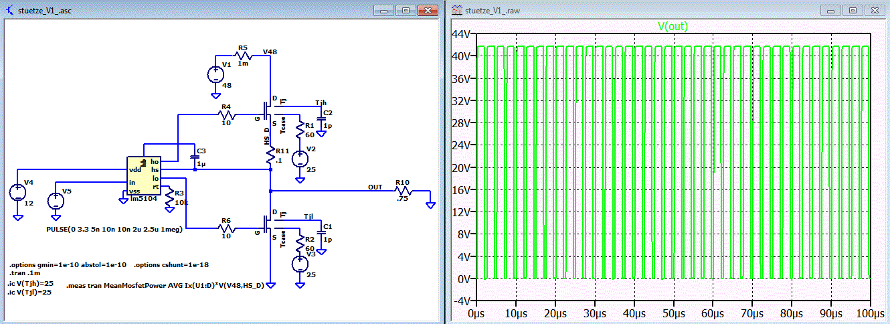
Task: Click the V1 48V voltage source symbol
Action: (x=216, y=75)
